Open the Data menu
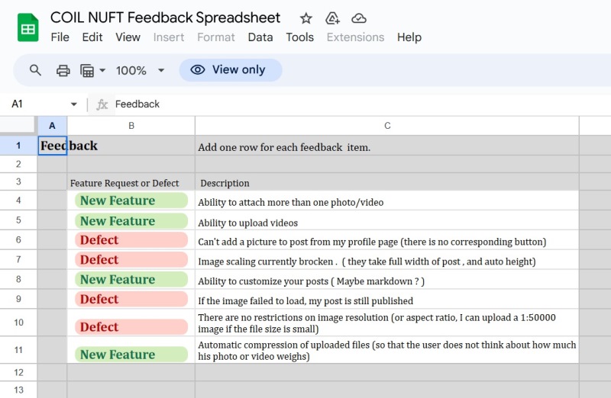This screenshot has height=398, width=611. 260,37
